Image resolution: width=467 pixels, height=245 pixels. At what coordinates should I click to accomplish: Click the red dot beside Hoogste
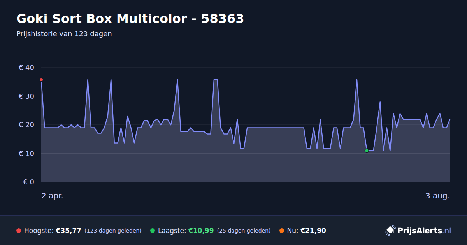(19, 231)
